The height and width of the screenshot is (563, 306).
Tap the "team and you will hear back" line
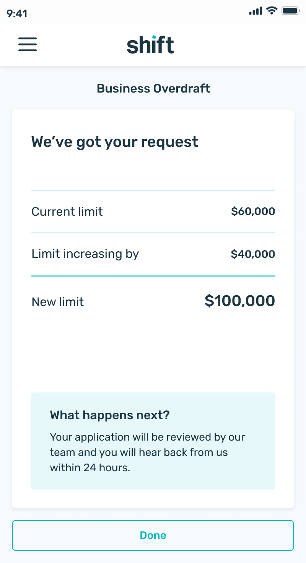coord(139,452)
